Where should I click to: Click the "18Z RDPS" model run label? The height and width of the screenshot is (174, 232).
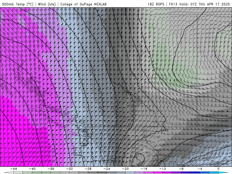coord(156,4)
